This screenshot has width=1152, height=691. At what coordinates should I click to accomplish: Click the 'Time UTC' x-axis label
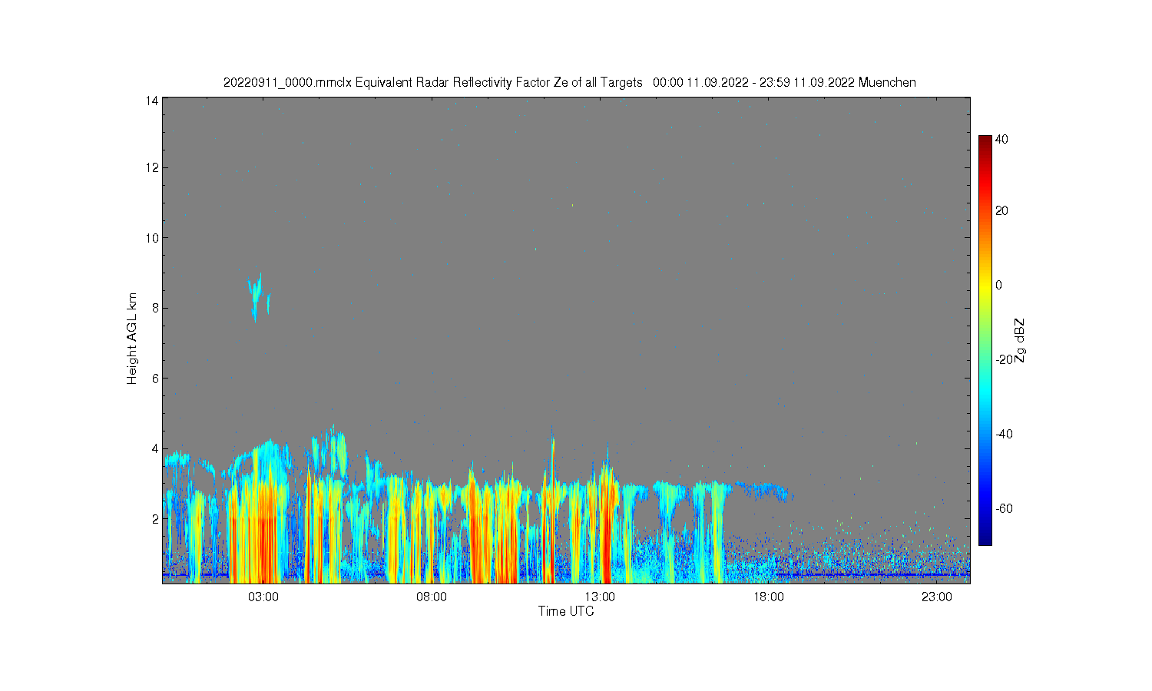click(566, 611)
